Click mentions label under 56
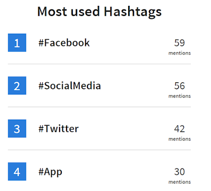 point(179,96)
